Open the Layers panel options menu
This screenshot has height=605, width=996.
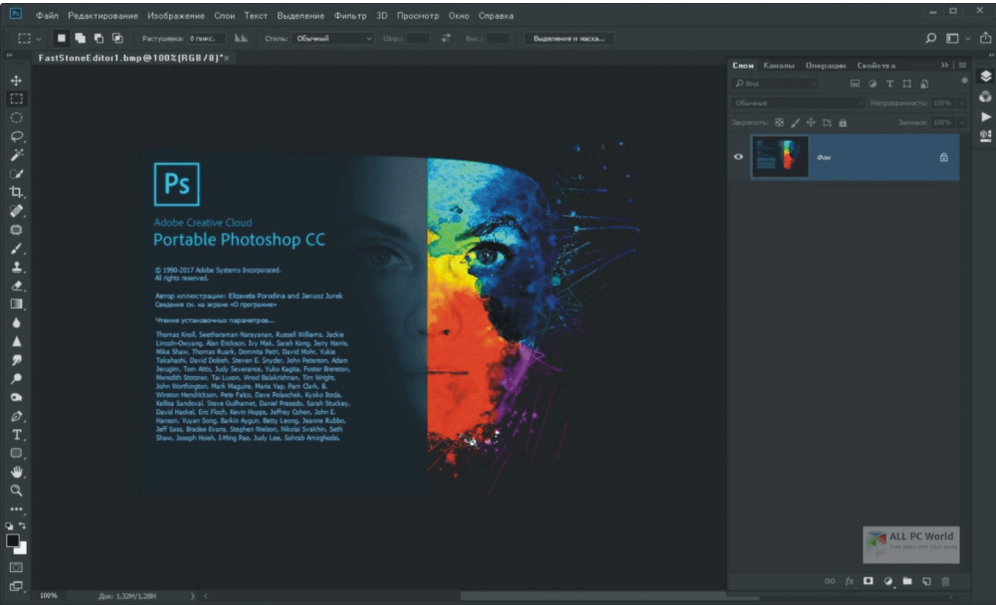click(962, 65)
